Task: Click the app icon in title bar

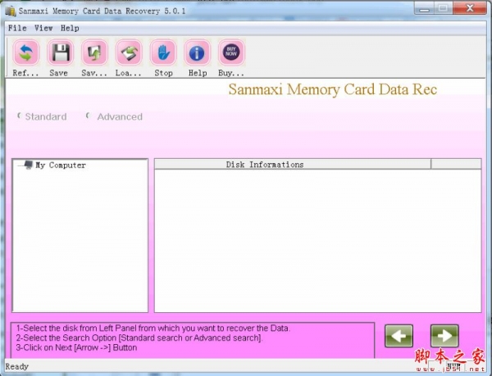Action: [11, 11]
